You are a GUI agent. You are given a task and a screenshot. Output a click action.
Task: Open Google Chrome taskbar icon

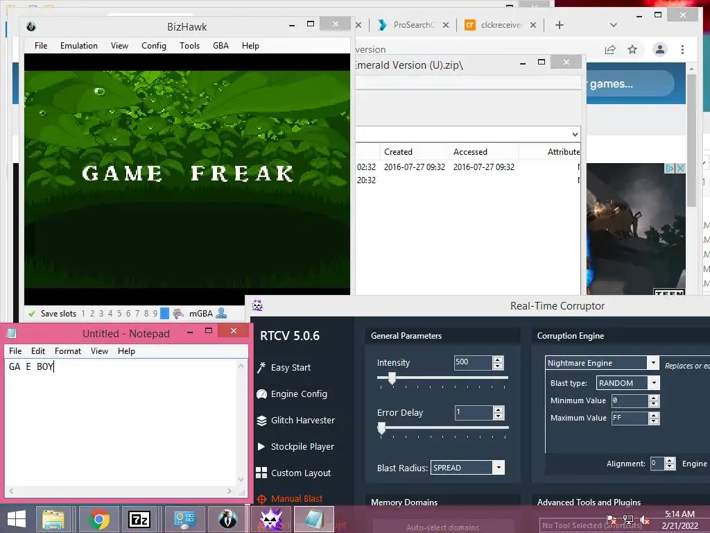[x=98, y=519]
